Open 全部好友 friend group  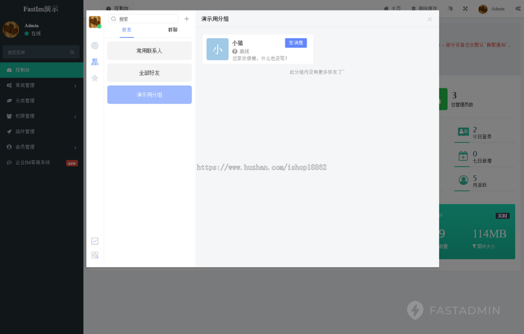click(149, 72)
